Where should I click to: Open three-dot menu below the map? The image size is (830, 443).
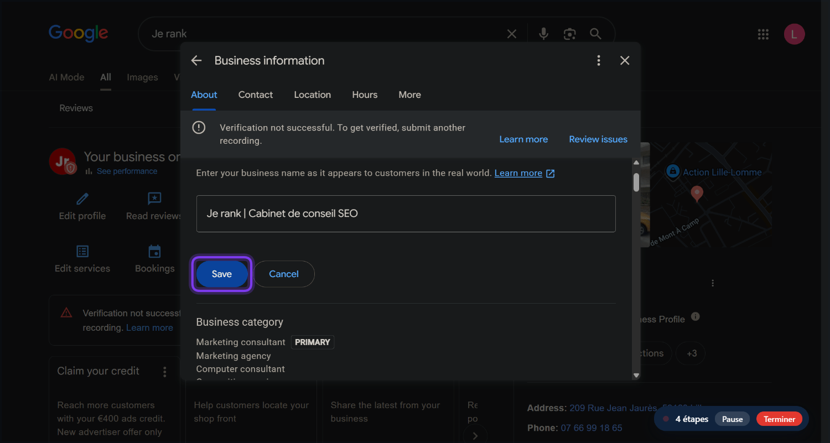click(713, 283)
